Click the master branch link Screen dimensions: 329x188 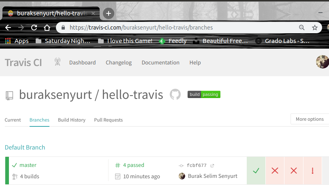pos(28,165)
